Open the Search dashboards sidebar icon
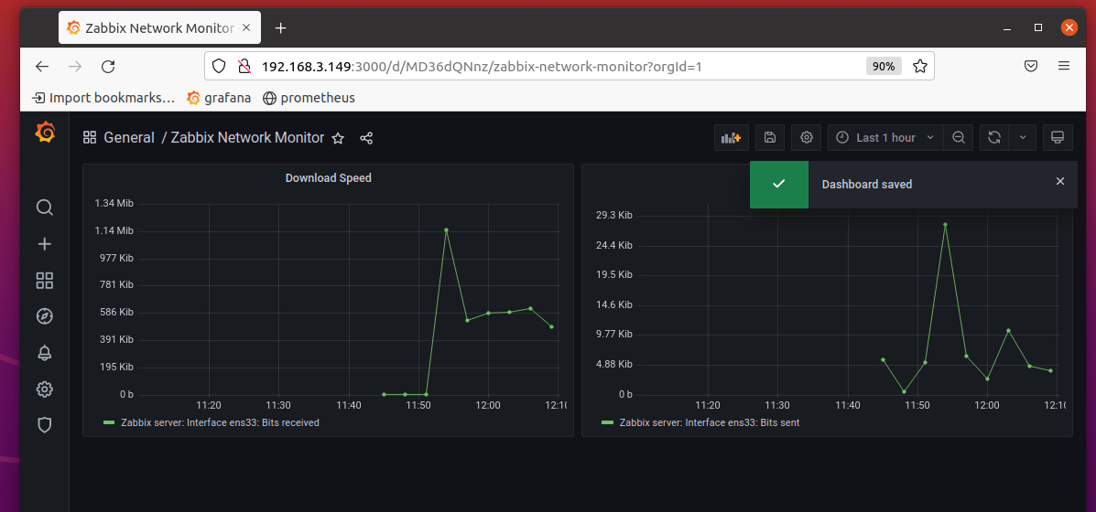Image resolution: width=1096 pixels, height=512 pixels. pos(45,208)
